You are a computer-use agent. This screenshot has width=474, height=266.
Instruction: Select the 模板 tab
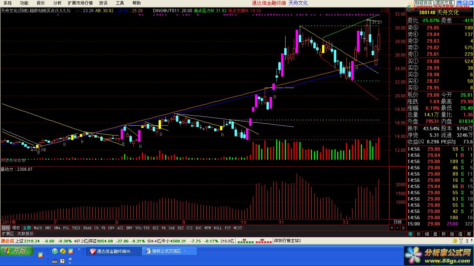(x=16, y=228)
